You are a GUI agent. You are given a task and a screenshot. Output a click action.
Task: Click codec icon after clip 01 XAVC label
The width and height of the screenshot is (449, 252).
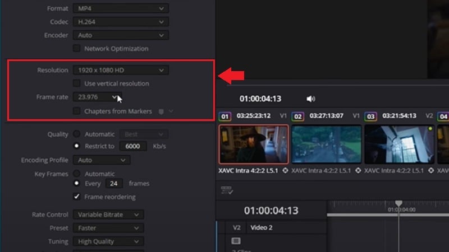tap(285, 171)
